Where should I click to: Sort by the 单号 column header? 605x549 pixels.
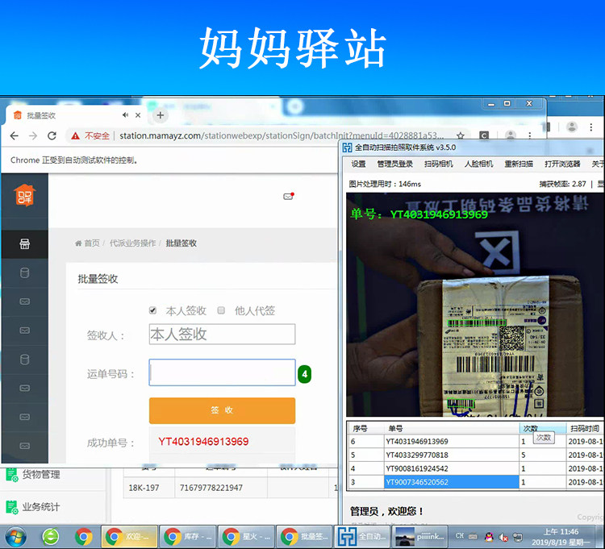coord(452,428)
